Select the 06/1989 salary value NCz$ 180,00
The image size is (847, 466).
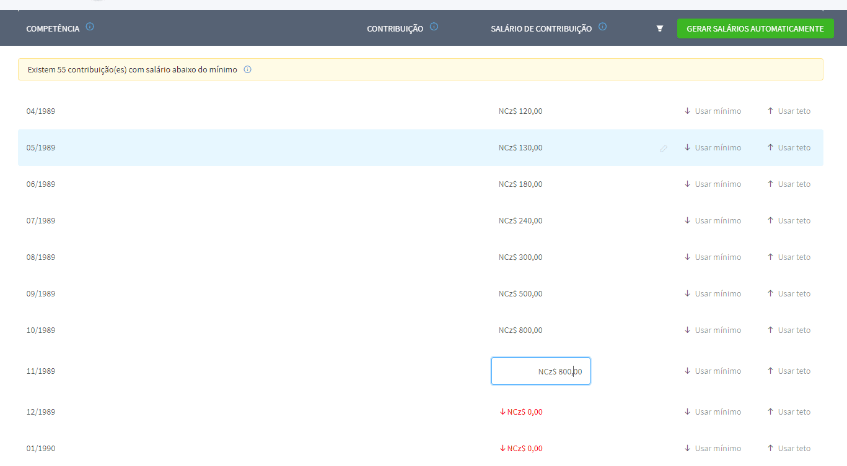[520, 184]
